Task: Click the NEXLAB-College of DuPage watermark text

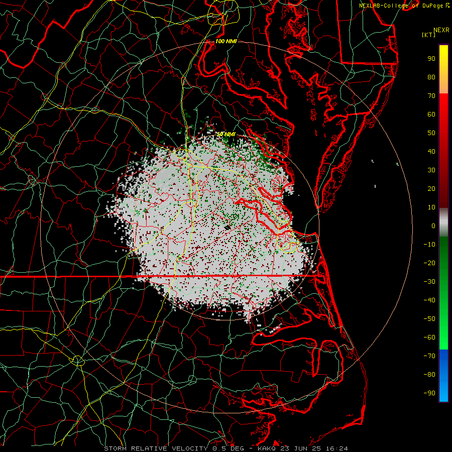Action: coord(401,6)
